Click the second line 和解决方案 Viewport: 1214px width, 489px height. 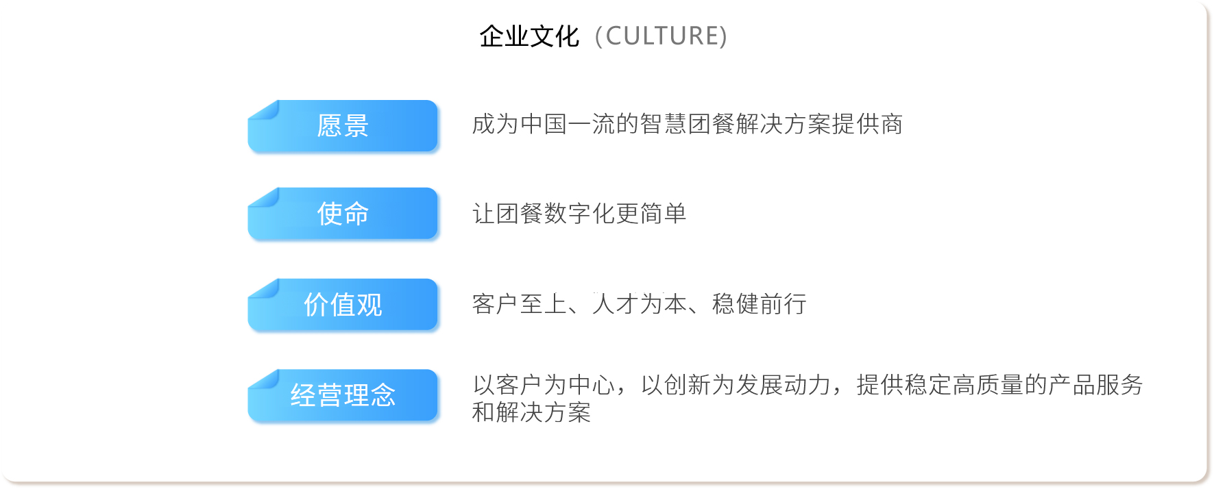pos(531,412)
